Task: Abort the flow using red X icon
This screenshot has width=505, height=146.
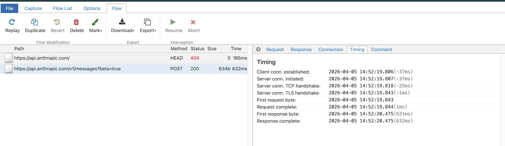Action: [x=193, y=22]
